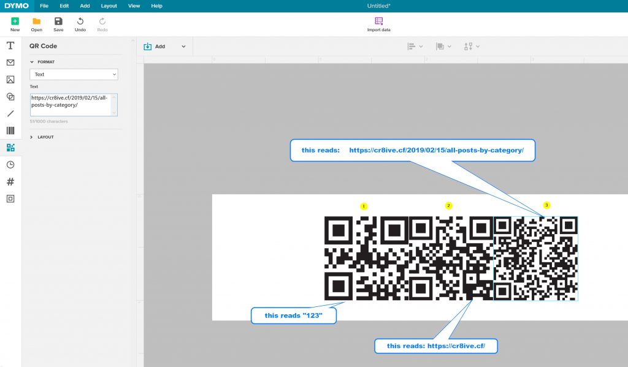628x367 pixels.
Task: Click the Import data icon
Action: tap(378, 21)
